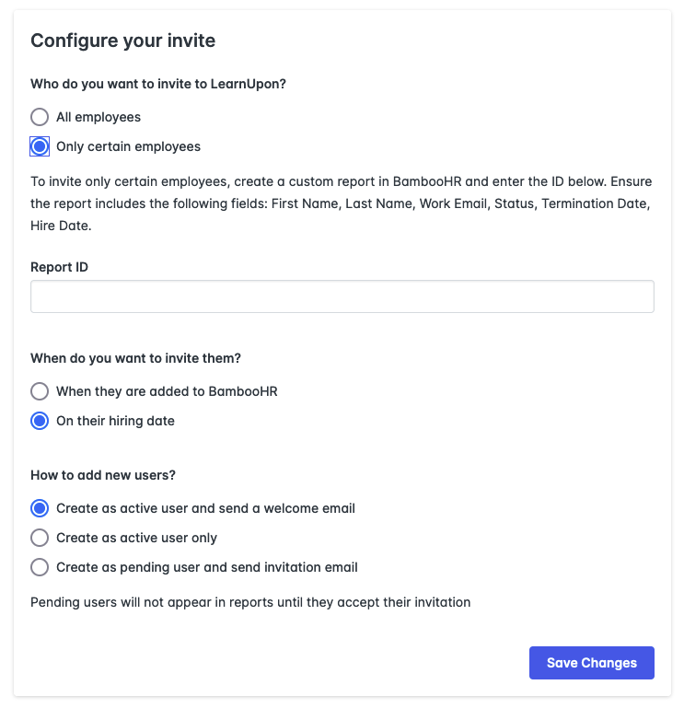Select the All employees radio button
Viewport: 684px width, 708px height.
40,117
